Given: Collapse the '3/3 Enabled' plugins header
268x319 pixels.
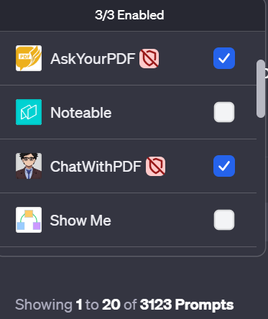Looking at the screenshot, I should [129, 15].
